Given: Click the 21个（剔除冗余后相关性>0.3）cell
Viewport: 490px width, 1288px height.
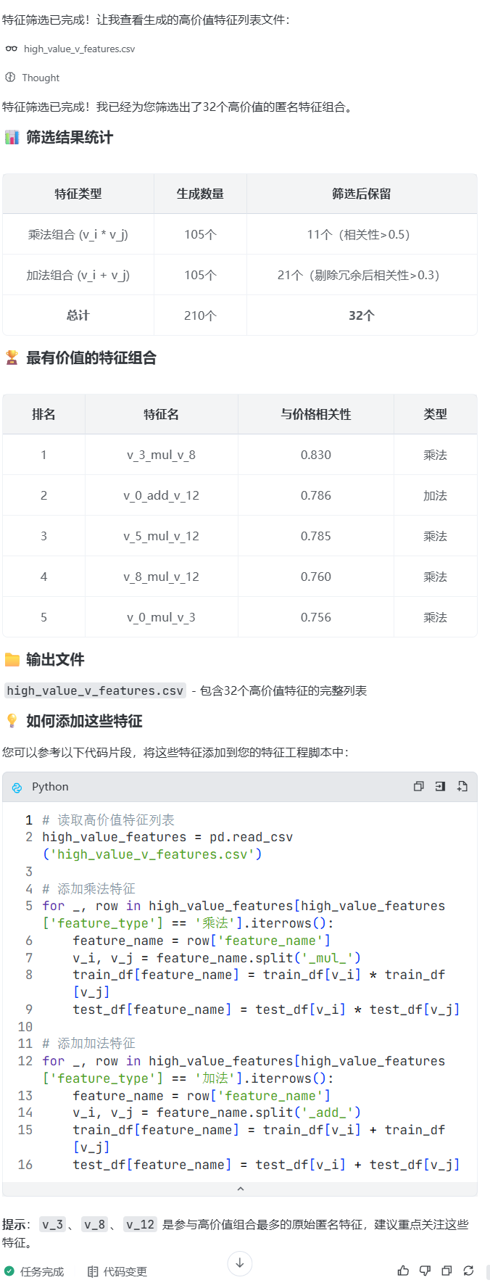Looking at the screenshot, I should (362, 275).
